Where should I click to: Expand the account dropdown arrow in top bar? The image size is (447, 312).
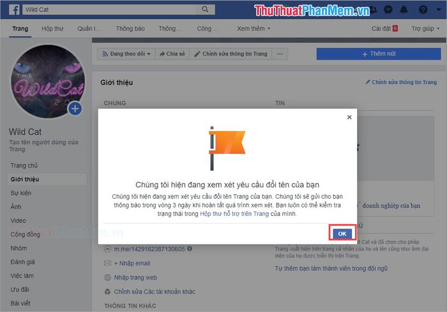[x=439, y=10]
